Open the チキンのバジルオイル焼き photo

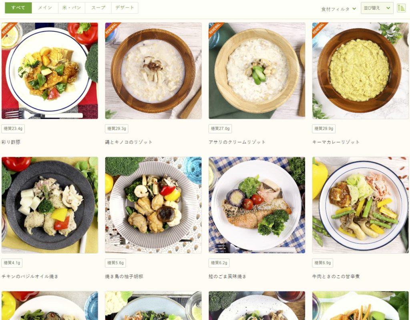tap(50, 205)
